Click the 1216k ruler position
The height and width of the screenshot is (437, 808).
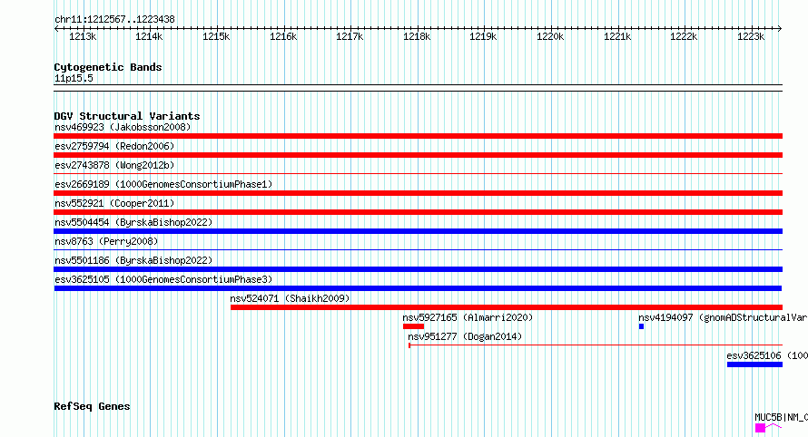[x=283, y=36]
